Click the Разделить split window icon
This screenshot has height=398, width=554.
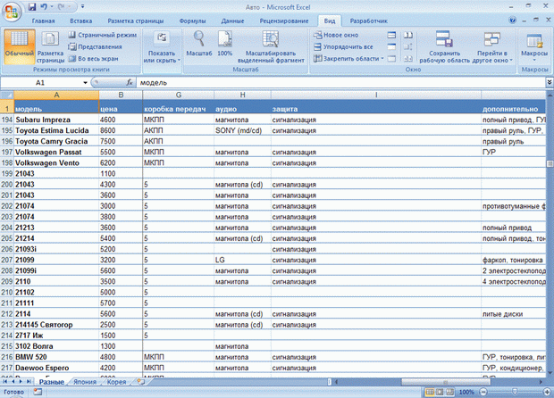(391, 35)
